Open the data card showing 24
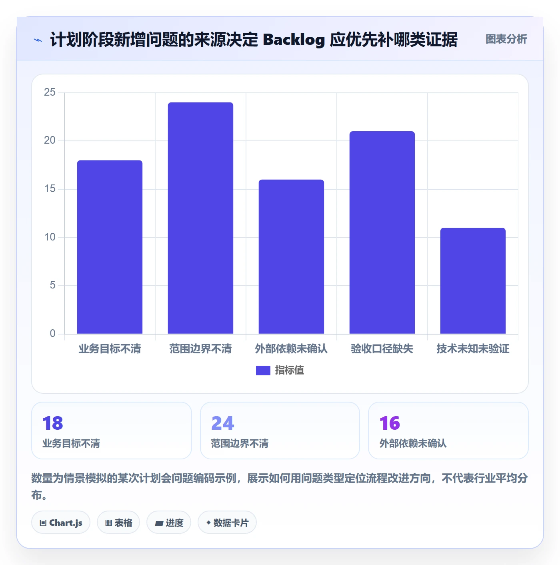560x565 pixels. 280,431
